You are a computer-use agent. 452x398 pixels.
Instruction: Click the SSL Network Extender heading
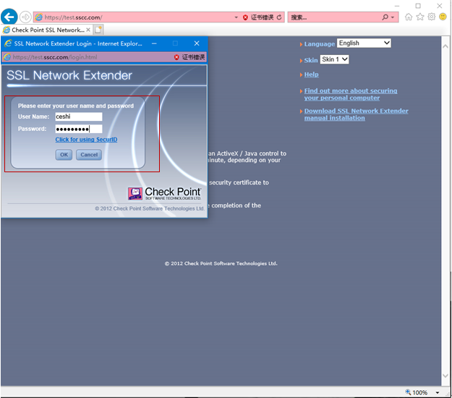tap(69, 75)
